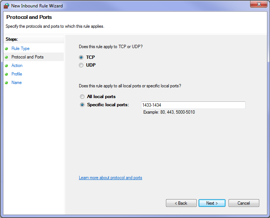Click the Next button
Viewport: 270px width, 218px height.
pyautogui.click(x=212, y=203)
